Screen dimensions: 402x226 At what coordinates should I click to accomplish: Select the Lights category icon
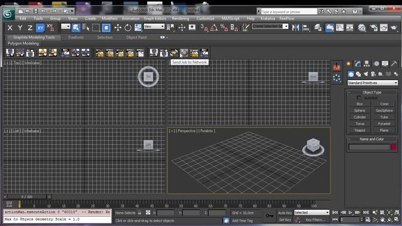tap(366, 74)
